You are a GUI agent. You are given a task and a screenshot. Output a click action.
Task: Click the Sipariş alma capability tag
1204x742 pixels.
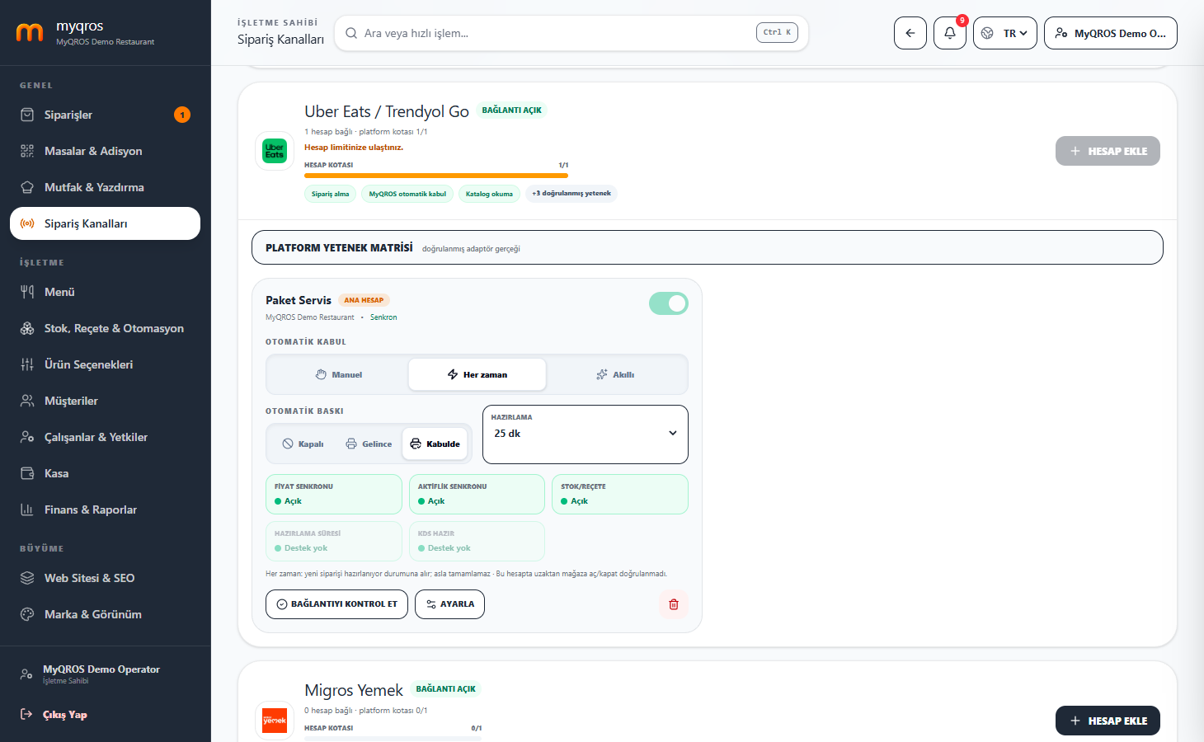pyautogui.click(x=331, y=194)
